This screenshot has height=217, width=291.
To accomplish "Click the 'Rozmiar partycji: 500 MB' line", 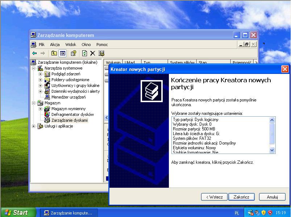I will [194, 129].
